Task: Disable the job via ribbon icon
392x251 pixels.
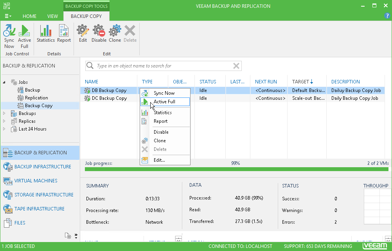Action: pyautogui.click(x=99, y=31)
